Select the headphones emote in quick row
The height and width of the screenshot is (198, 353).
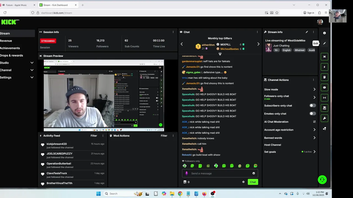(x=216, y=166)
